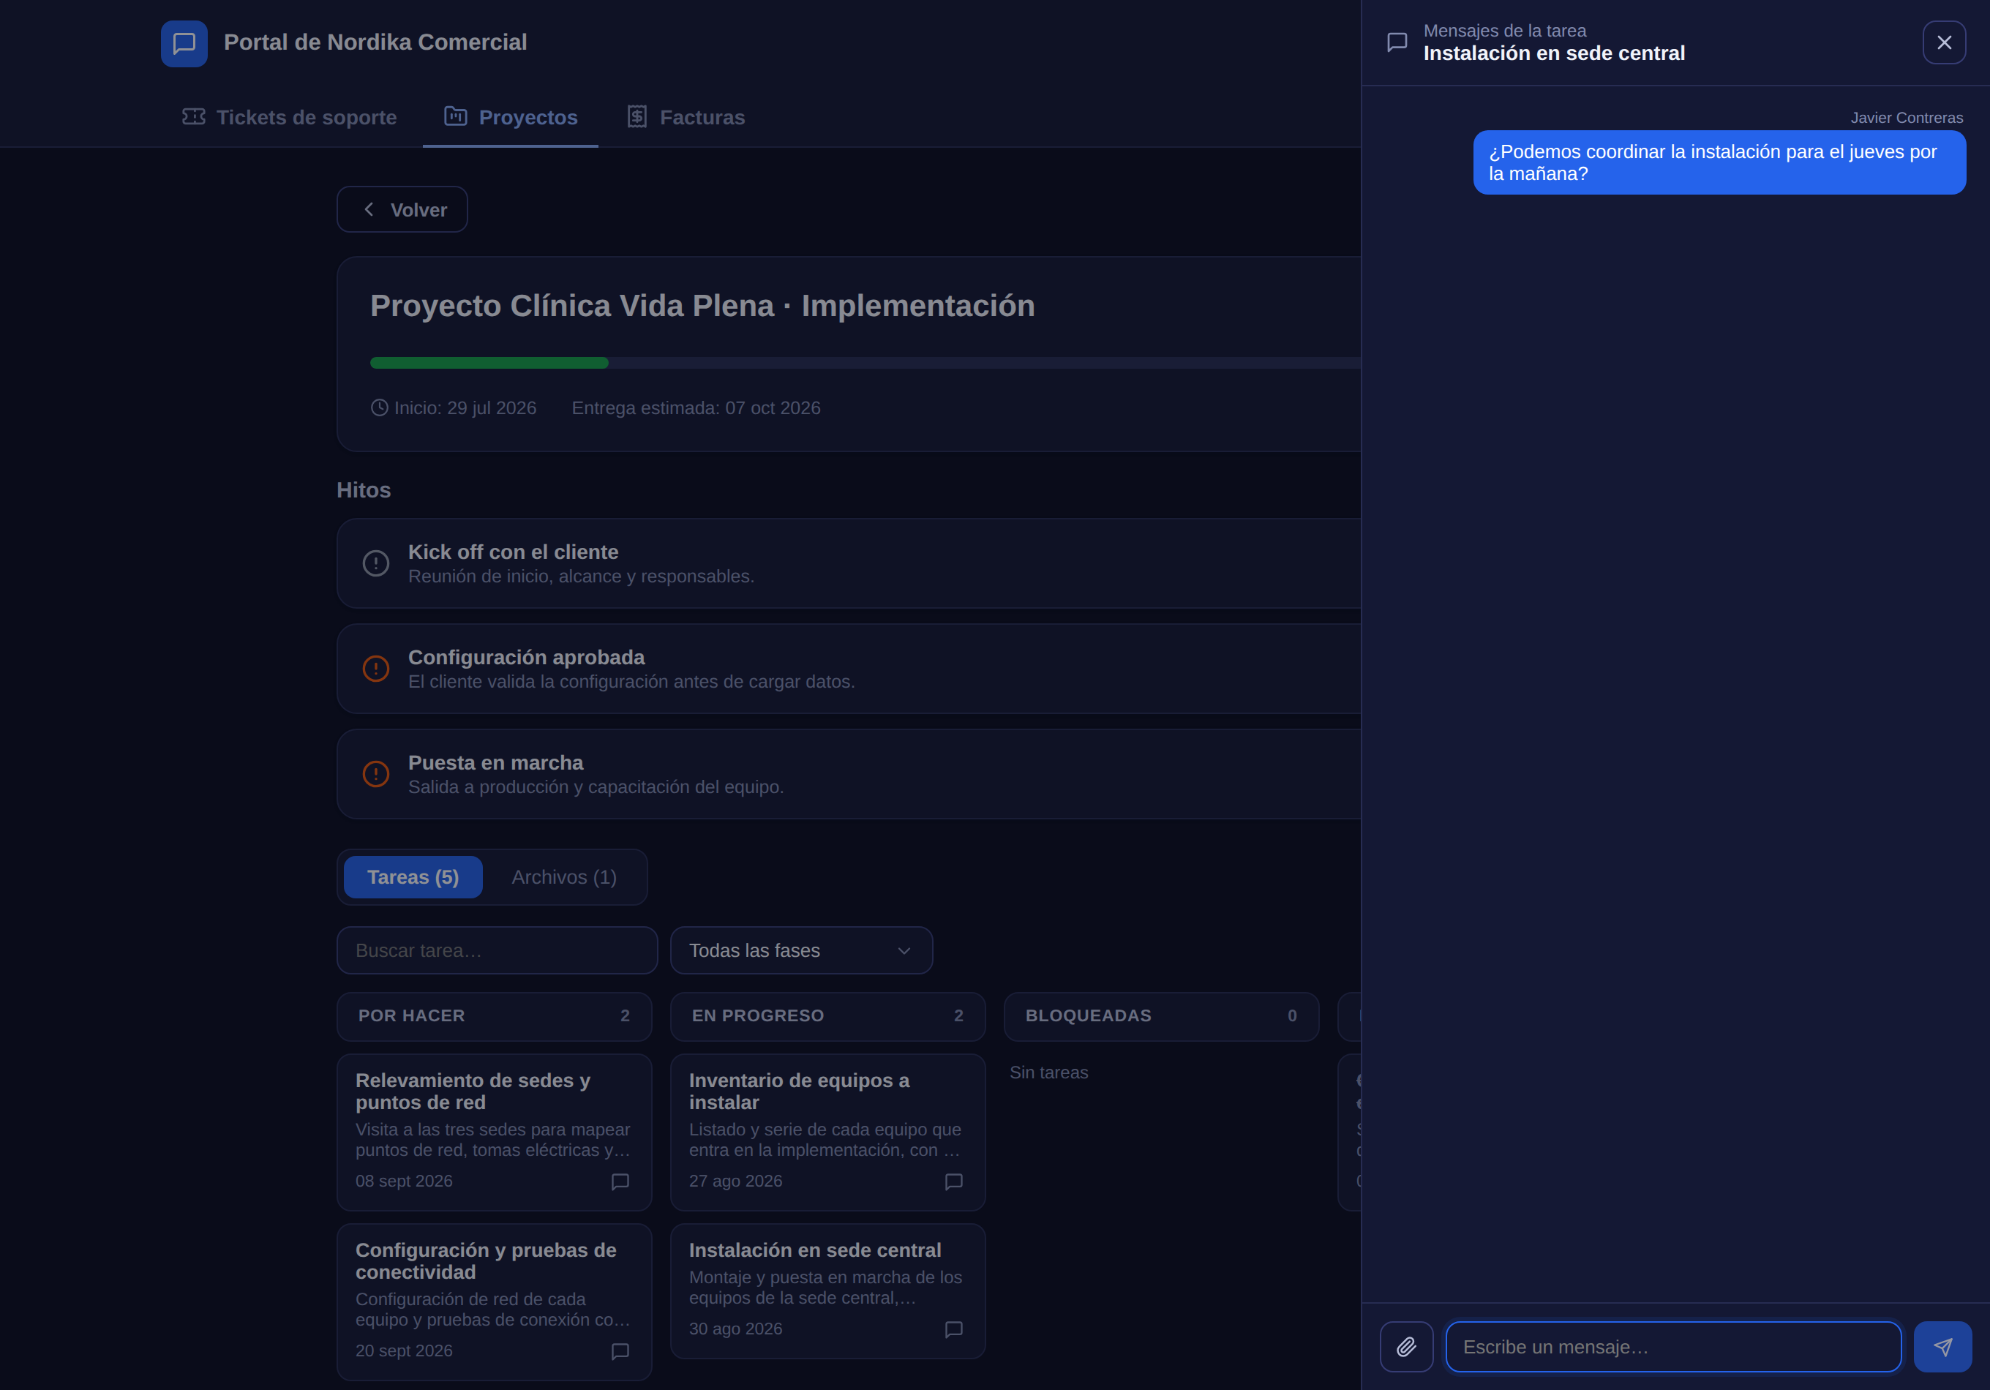The height and width of the screenshot is (1390, 1990).
Task: Close the task messages panel
Action: [1944, 42]
